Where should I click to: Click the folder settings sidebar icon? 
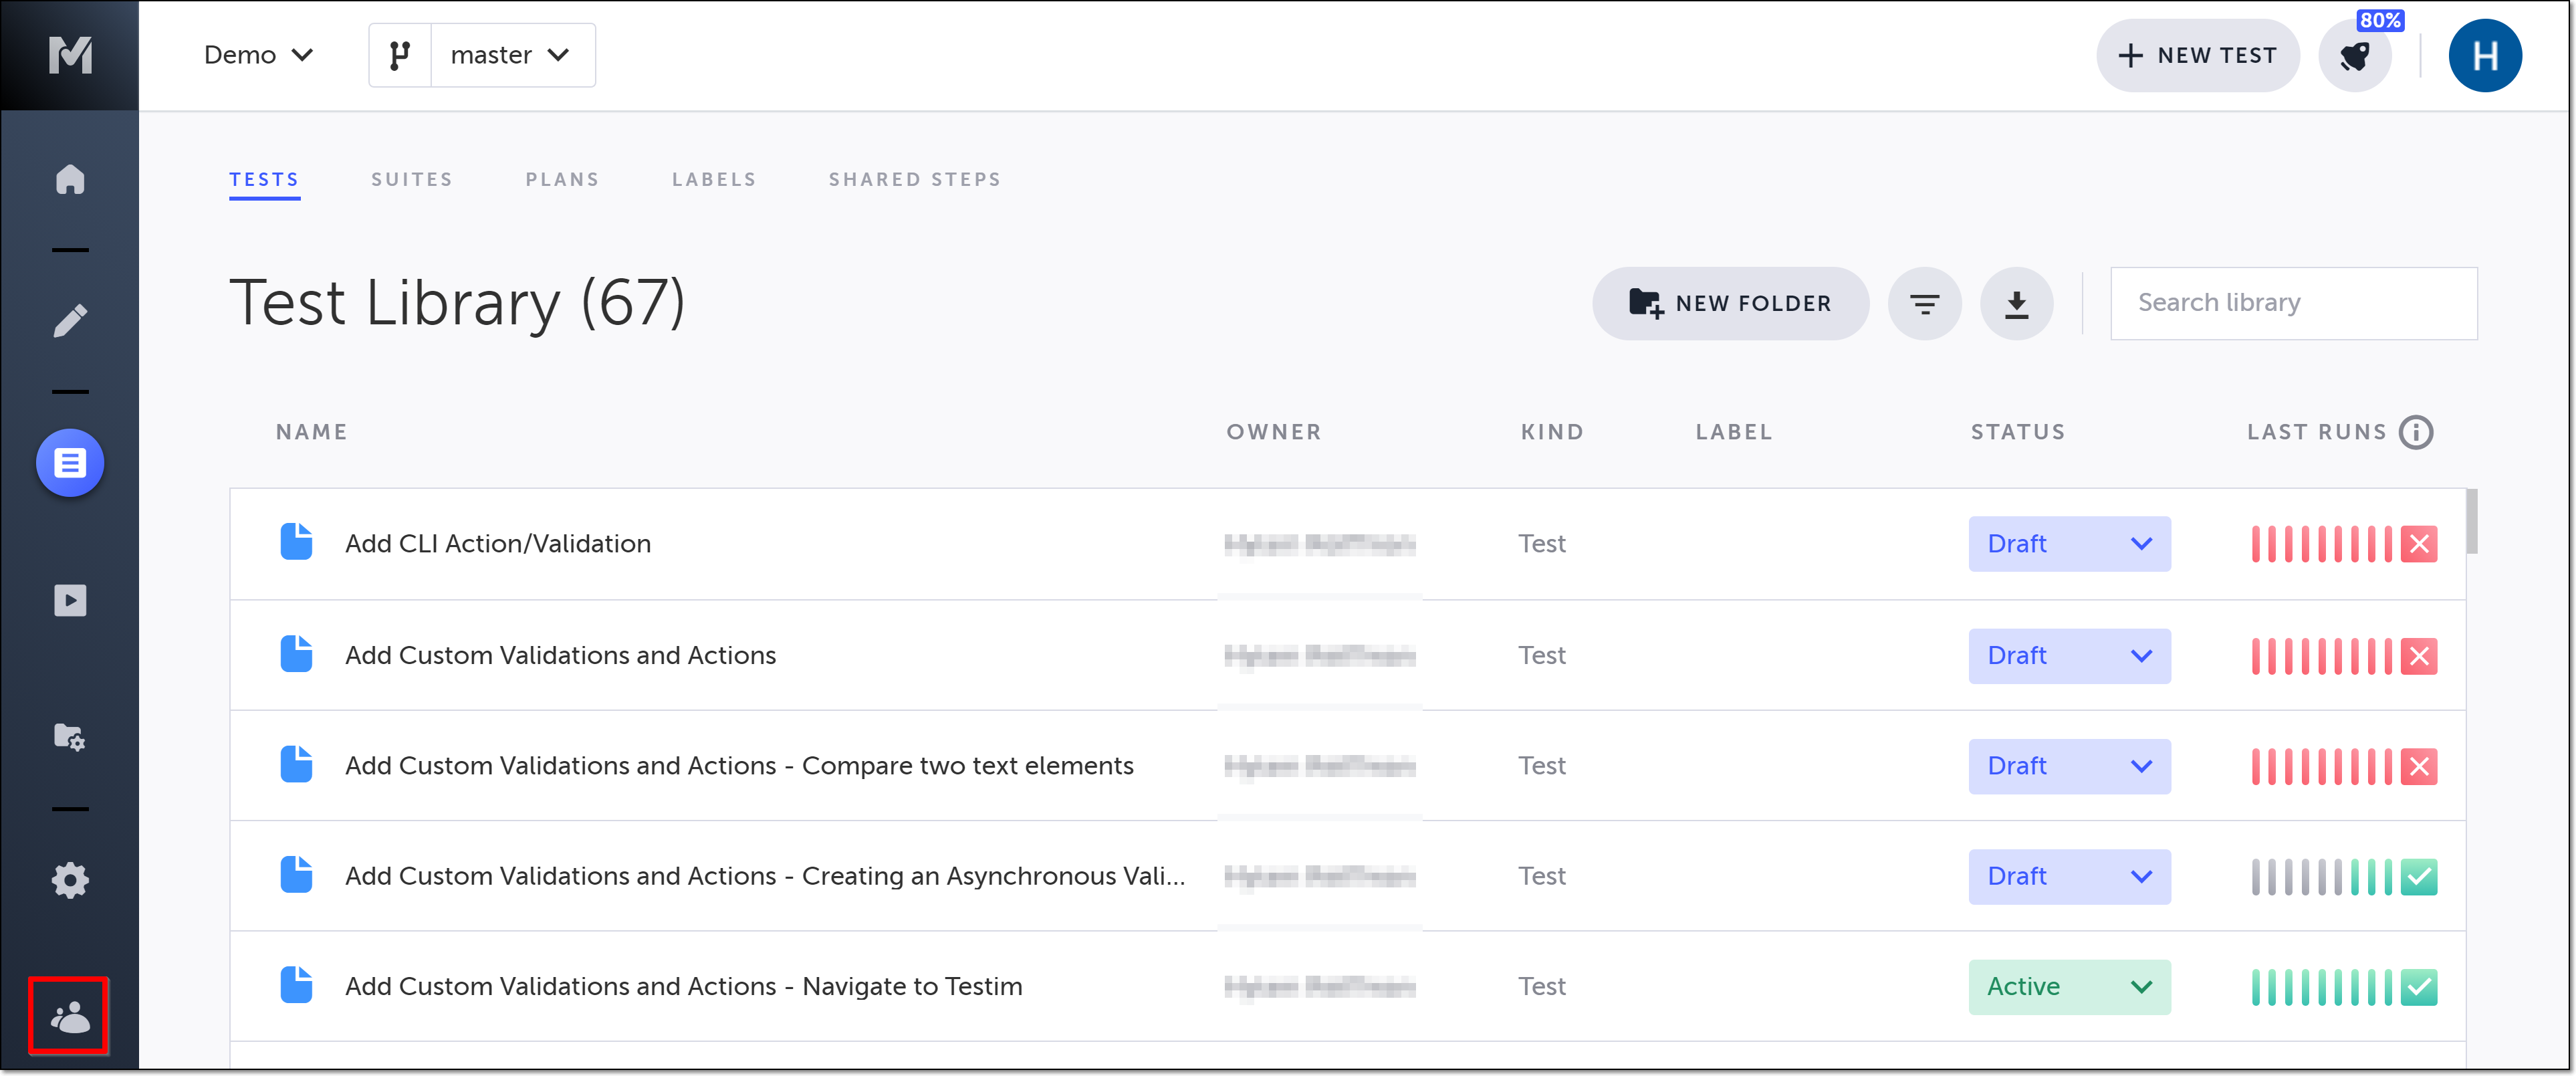69,737
